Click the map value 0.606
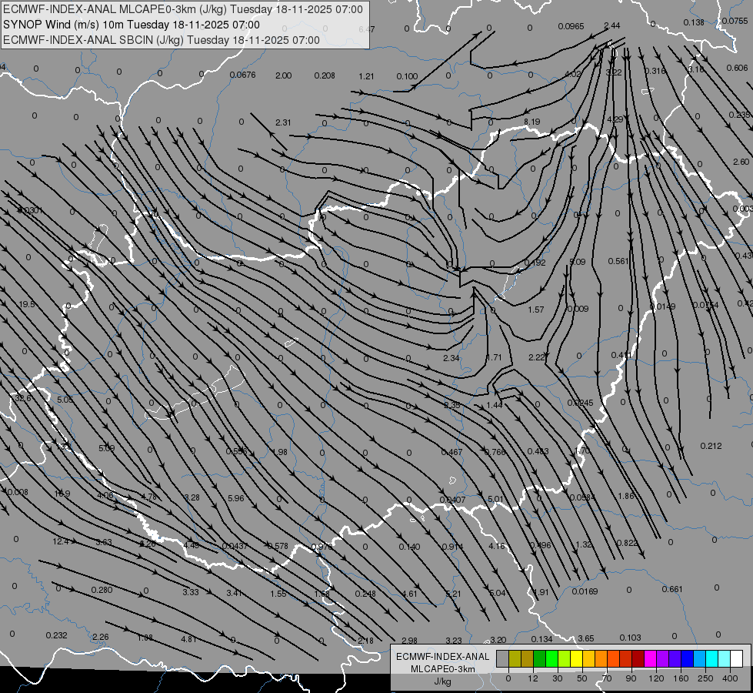 [737, 68]
